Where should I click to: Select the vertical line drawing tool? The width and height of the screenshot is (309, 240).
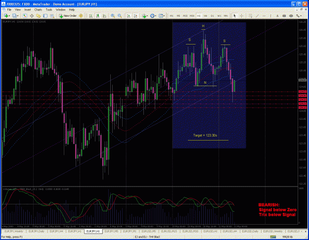click(270, 16)
